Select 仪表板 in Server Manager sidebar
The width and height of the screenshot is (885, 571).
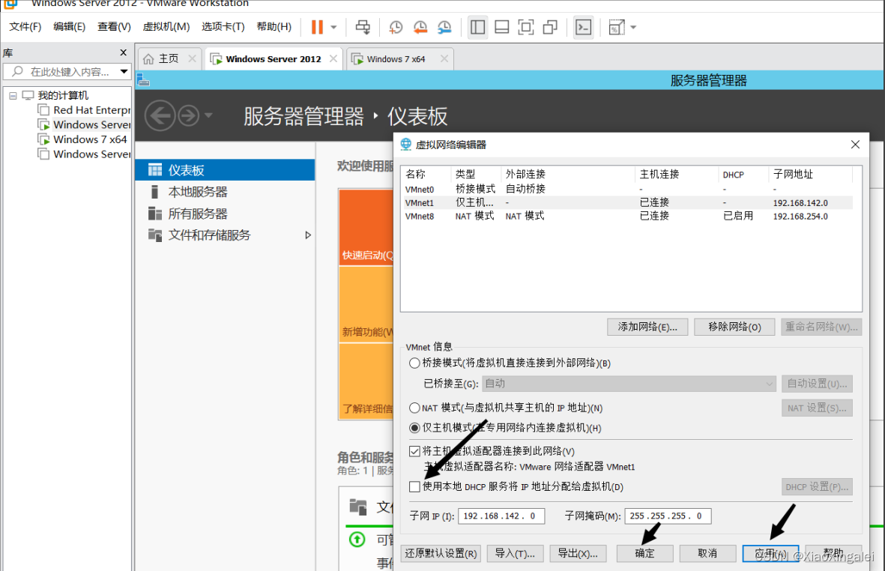click(225, 170)
